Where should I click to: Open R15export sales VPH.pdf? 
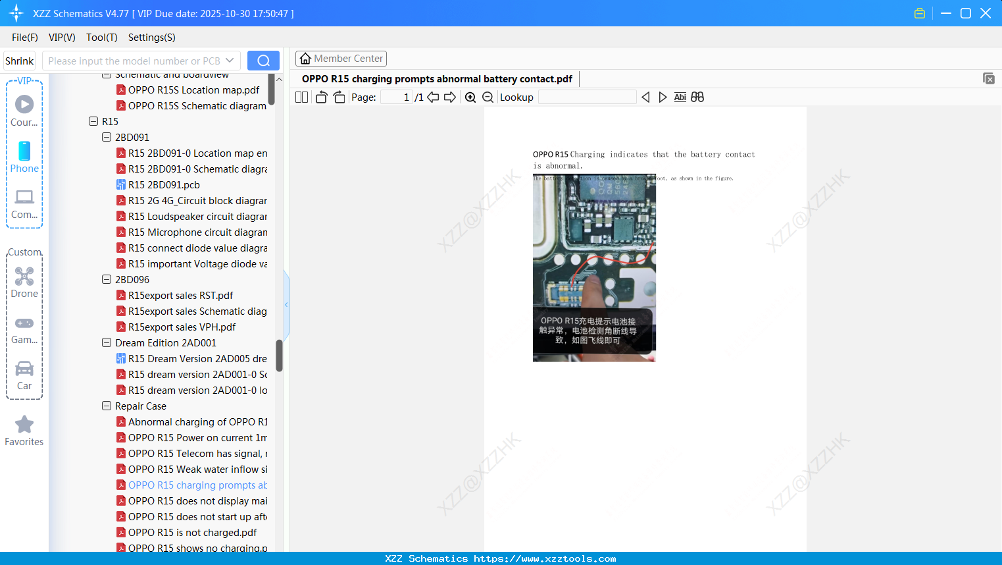pos(182,327)
